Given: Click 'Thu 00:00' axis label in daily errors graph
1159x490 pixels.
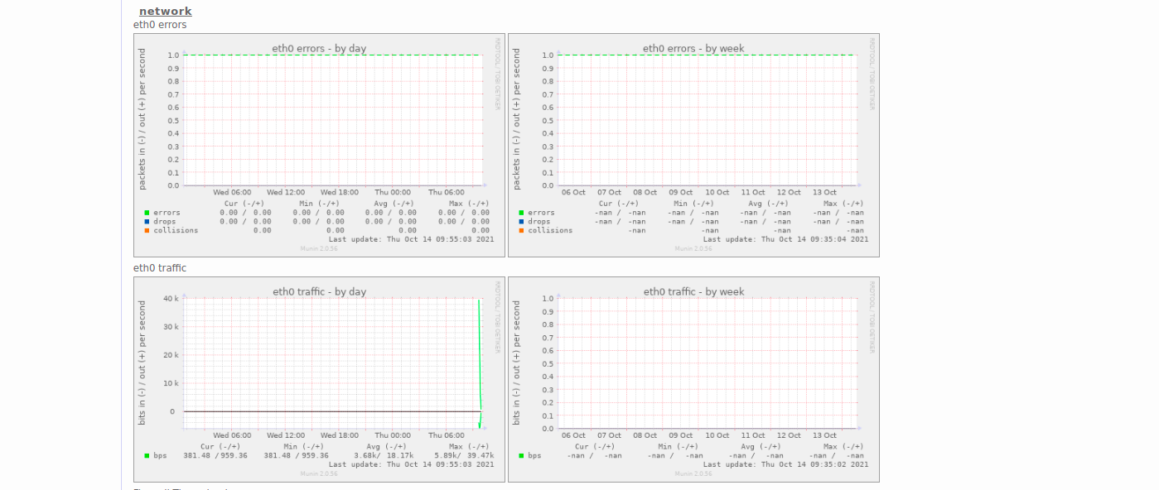Looking at the screenshot, I should pyautogui.click(x=393, y=192).
